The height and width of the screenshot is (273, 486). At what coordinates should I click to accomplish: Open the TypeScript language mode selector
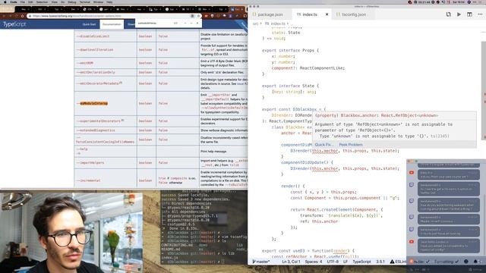coord(361,262)
